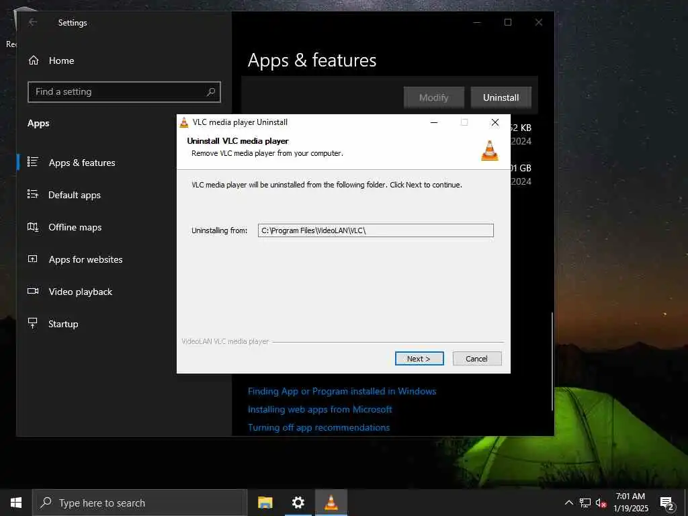The height and width of the screenshot is (516, 688).
Task: Open Offline maps settings page
Action: tap(75, 227)
